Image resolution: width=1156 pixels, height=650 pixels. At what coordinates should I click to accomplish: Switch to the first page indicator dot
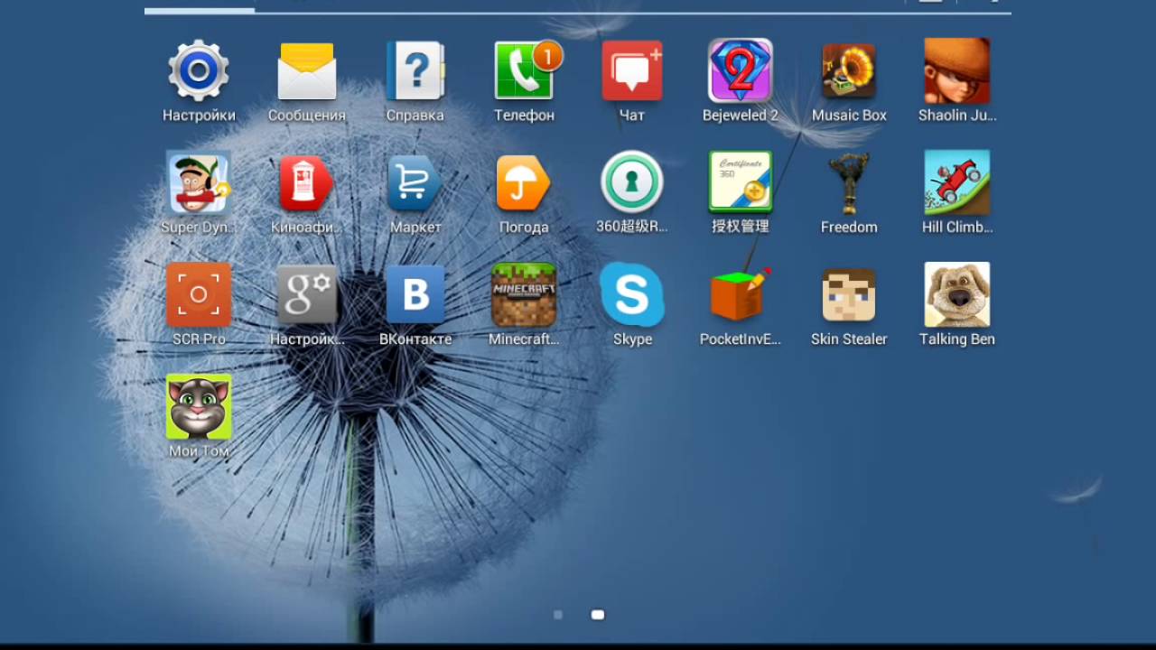558,615
